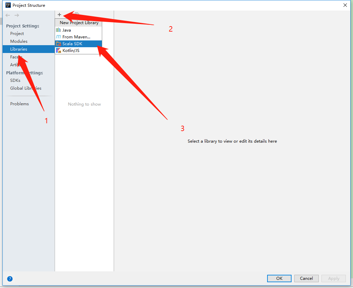Image resolution: width=353 pixels, height=288 pixels.
Task: Select Java from New Project Library
Action: point(78,30)
